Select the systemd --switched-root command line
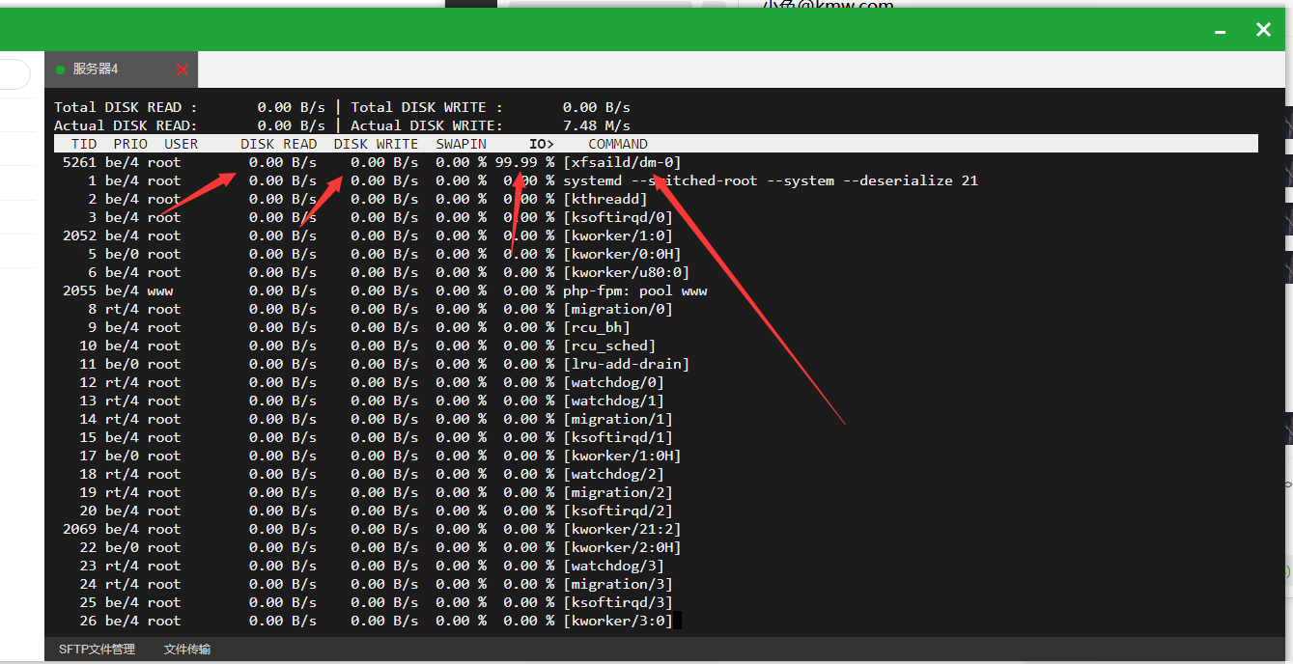The width and height of the screenshot is (1293, 664). 771,180
